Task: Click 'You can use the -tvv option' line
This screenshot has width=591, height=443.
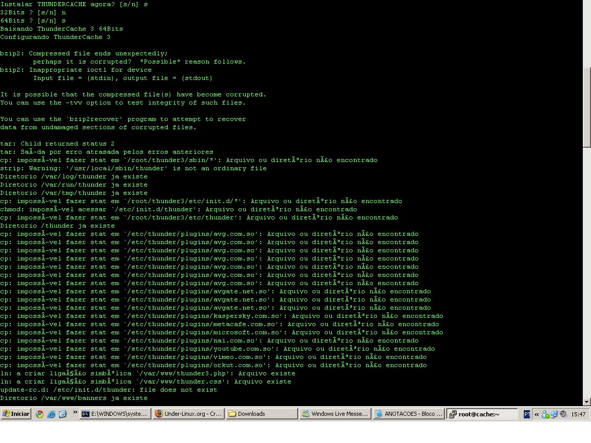Action: pyautogui.click(x=123, y=103)
